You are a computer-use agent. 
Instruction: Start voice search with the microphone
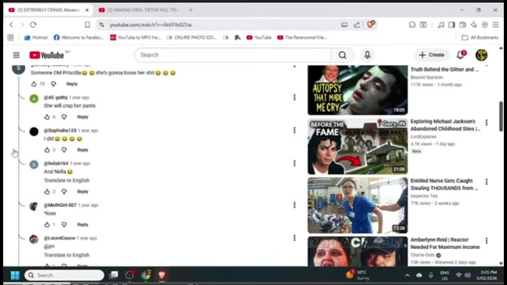coord(367,55)
